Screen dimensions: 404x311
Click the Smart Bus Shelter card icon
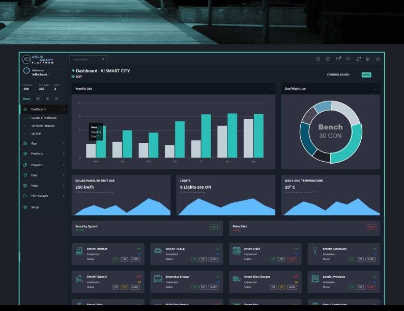(158, 279)
